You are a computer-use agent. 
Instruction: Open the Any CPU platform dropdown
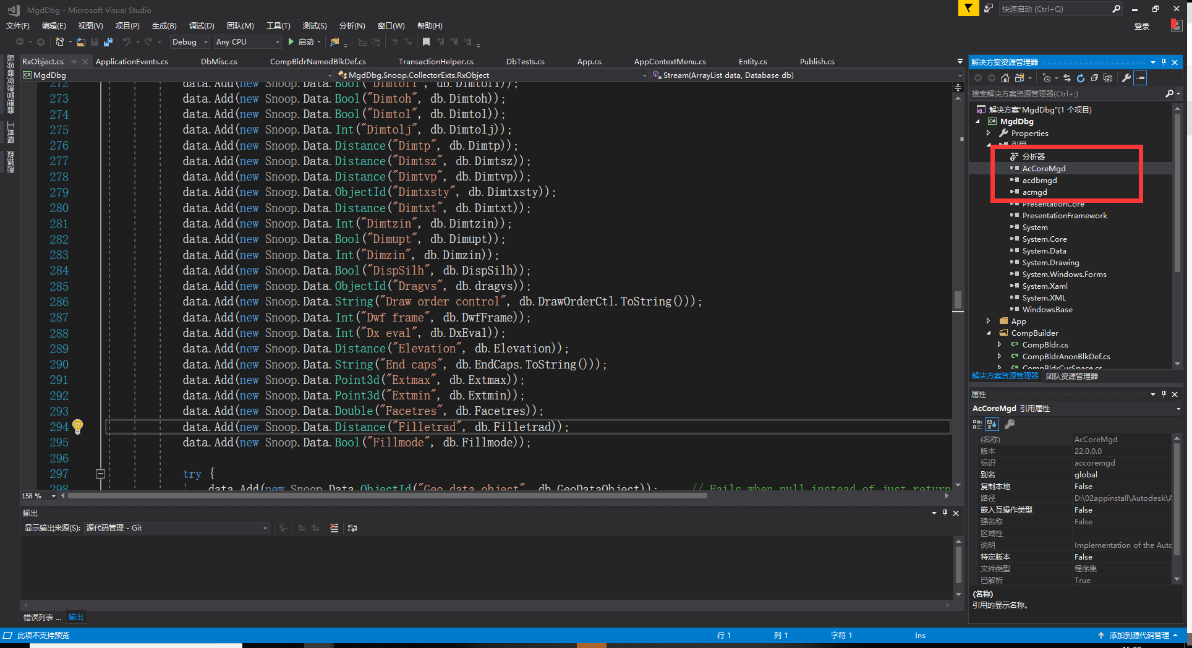coord(248,41)
